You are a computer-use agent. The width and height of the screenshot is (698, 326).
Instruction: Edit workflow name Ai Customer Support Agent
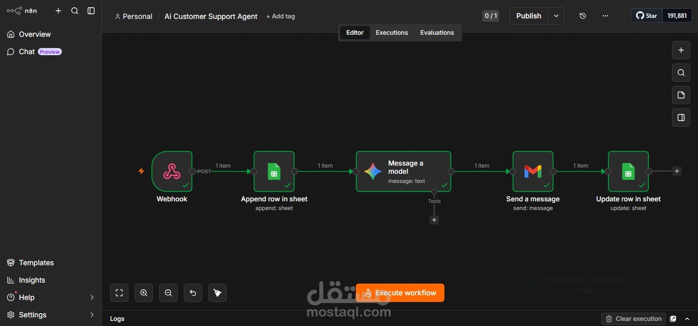click(x=211, y=16)
